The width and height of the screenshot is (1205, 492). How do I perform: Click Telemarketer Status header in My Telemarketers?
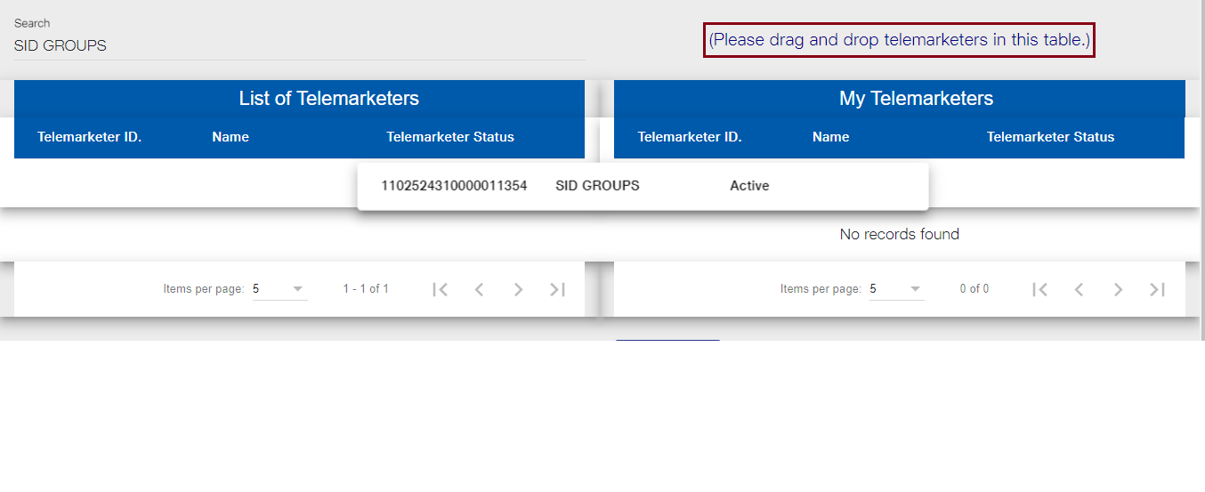pos(1051,137)
